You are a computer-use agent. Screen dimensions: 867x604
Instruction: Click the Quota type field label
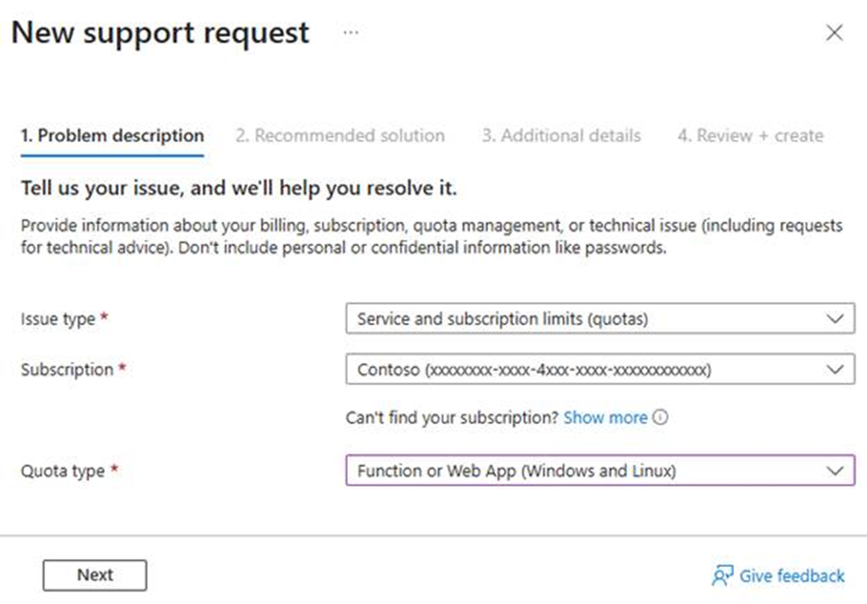[x=62, y=472]
